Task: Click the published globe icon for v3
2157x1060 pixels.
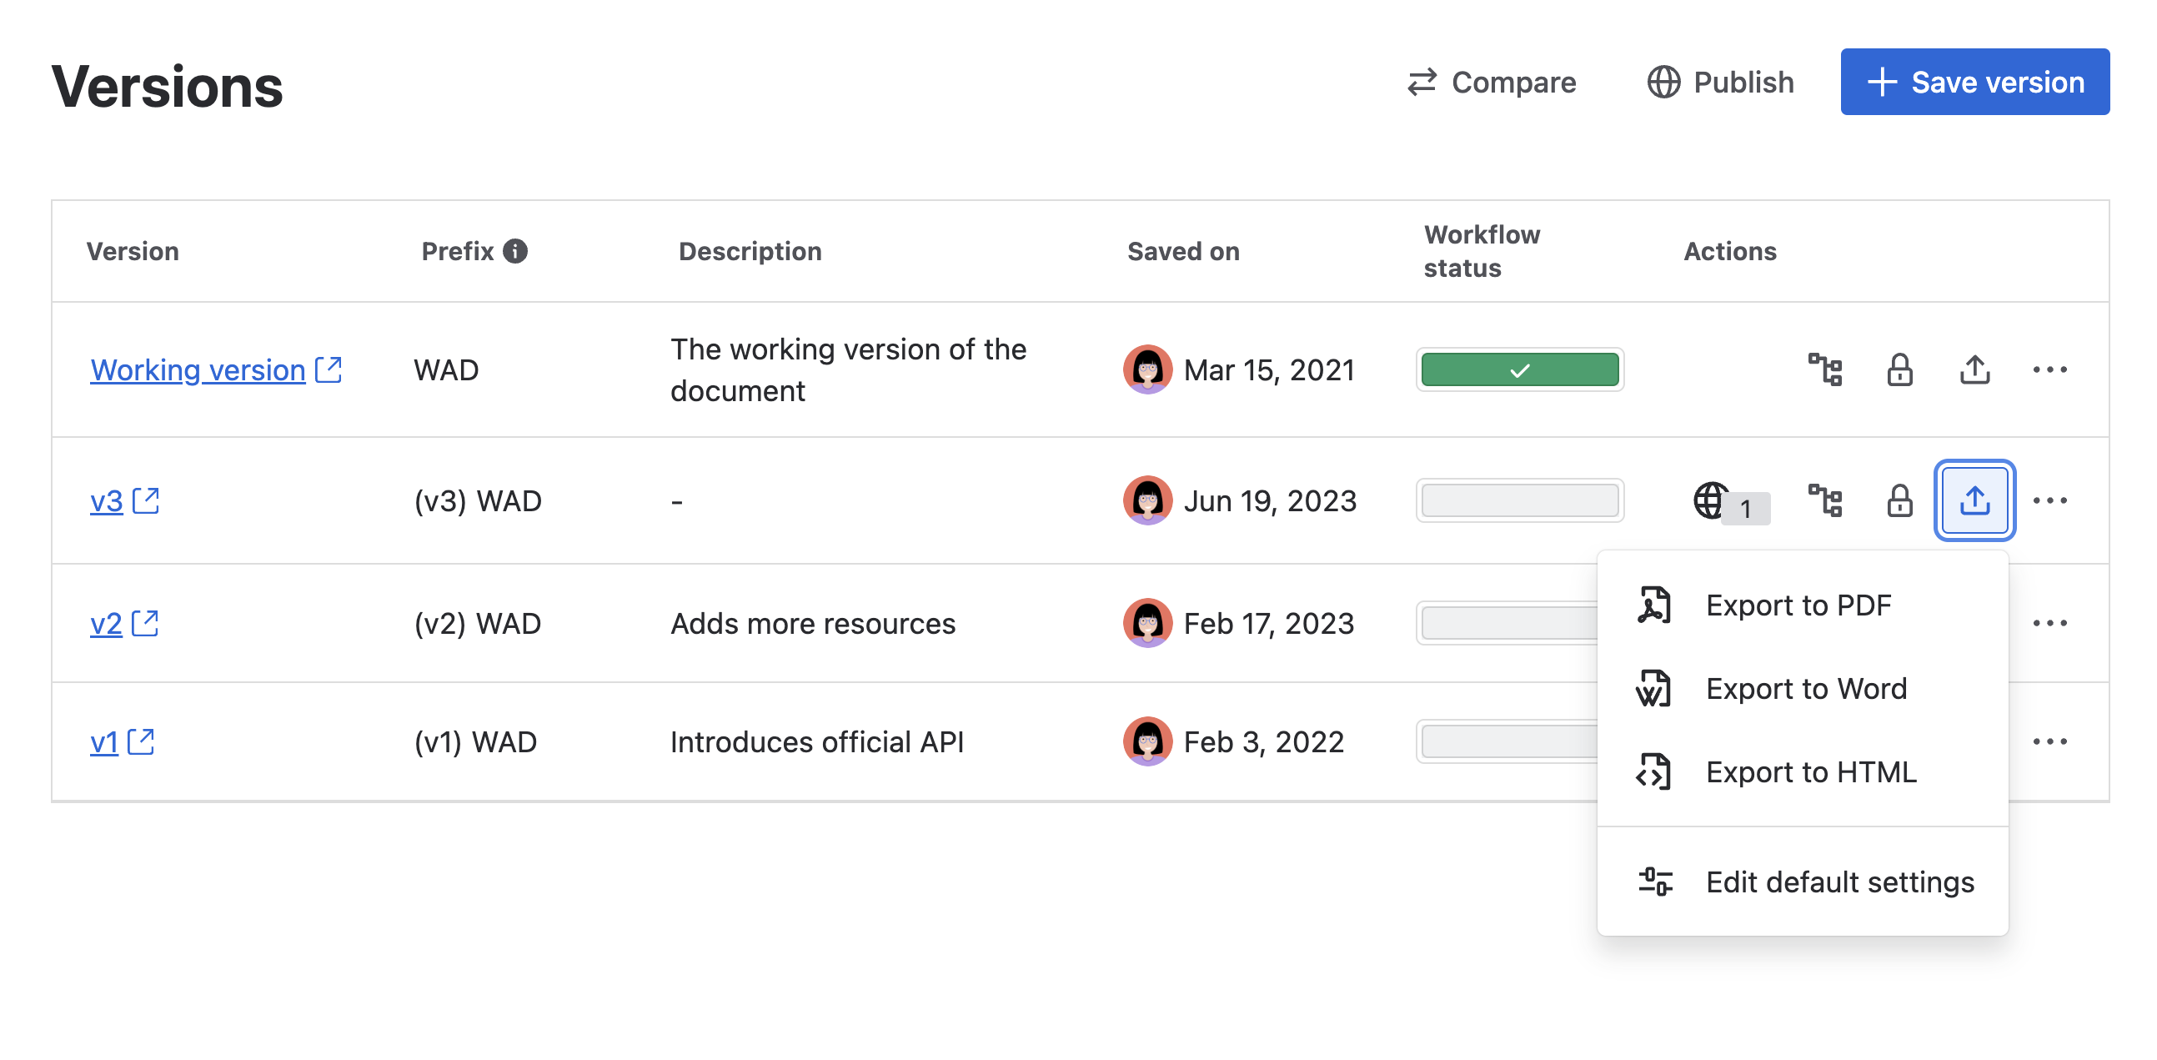Action: pos(1710,500)
